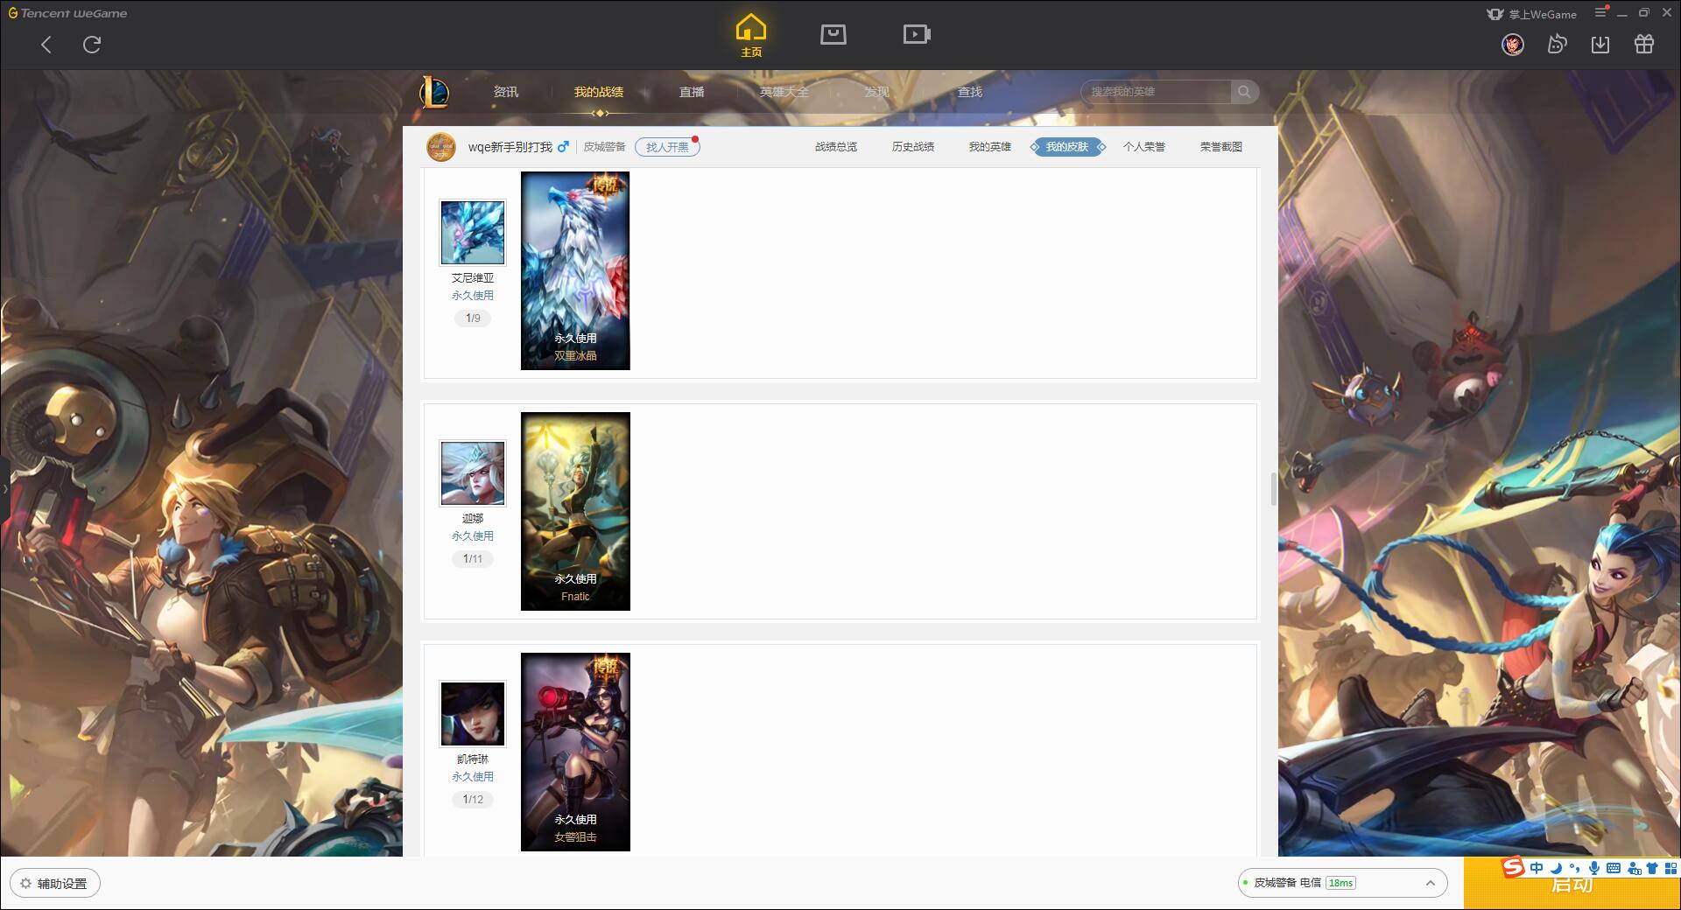Switch to the 查找 tab

pos(969,92)
